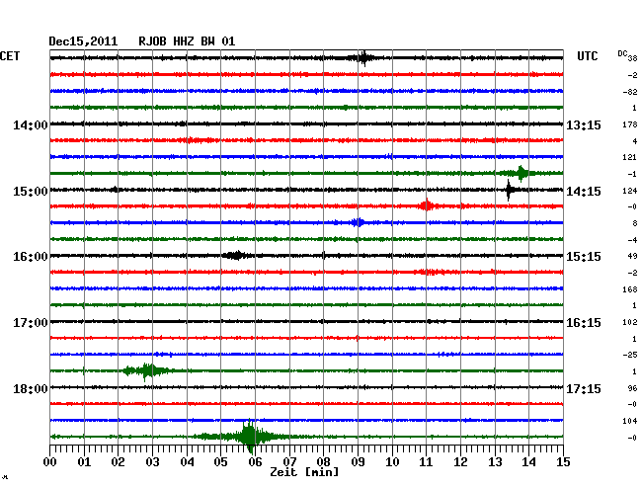Viewport: 642px width, 488px height.
Task: Click the DC offset value "96"
Action: [x=632, y=388]
